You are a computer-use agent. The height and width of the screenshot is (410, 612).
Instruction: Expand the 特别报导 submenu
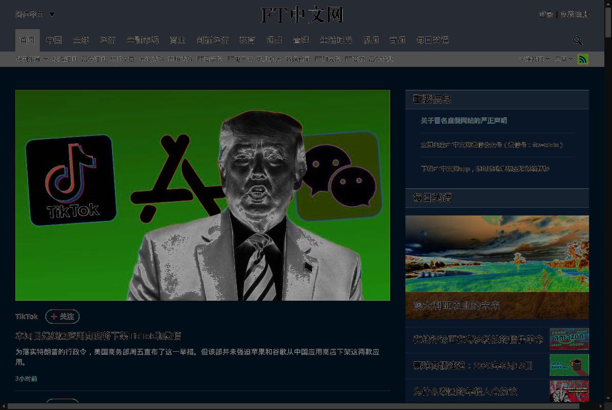click(x=32, y=59)
